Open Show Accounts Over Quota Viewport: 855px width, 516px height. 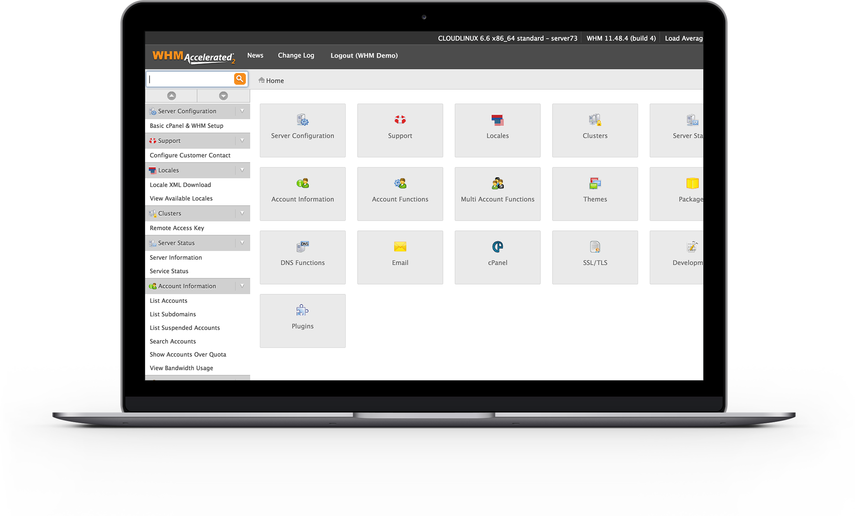(188, 354)
